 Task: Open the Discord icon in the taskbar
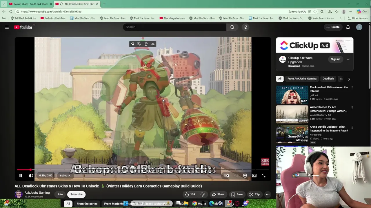tap(245, 204)
